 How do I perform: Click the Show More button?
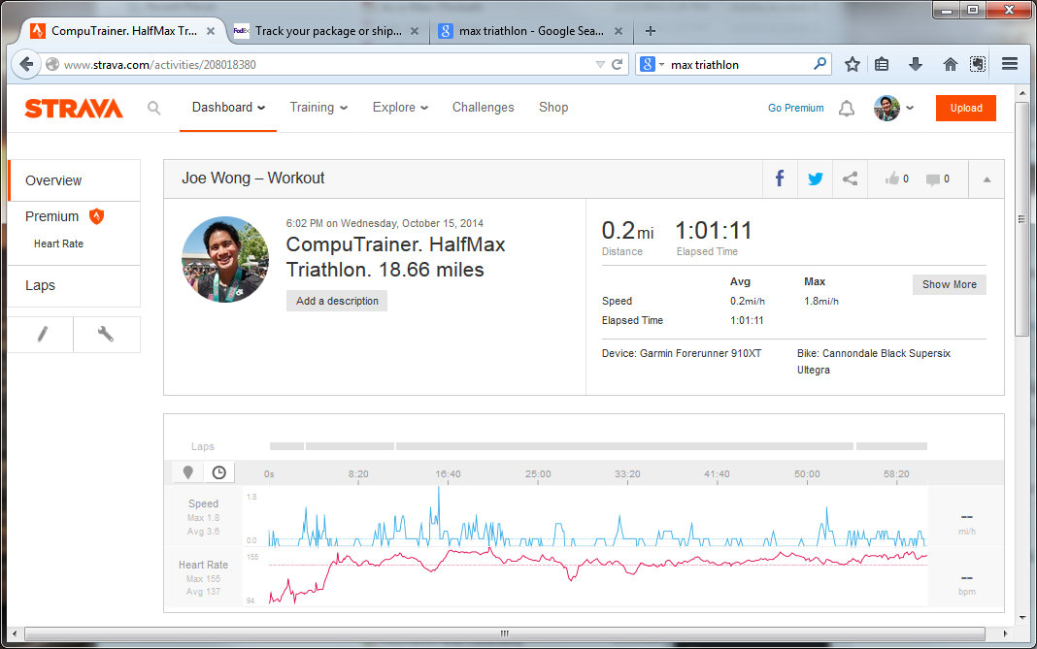click(x=949, y=284)
